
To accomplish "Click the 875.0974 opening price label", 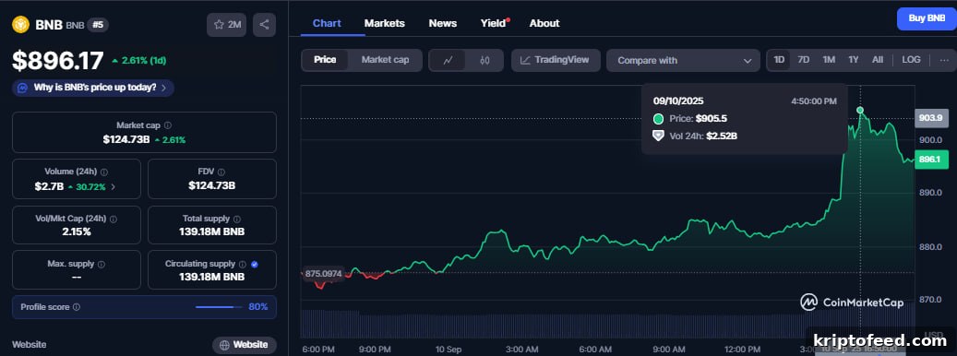I will [x=324, y=273].
